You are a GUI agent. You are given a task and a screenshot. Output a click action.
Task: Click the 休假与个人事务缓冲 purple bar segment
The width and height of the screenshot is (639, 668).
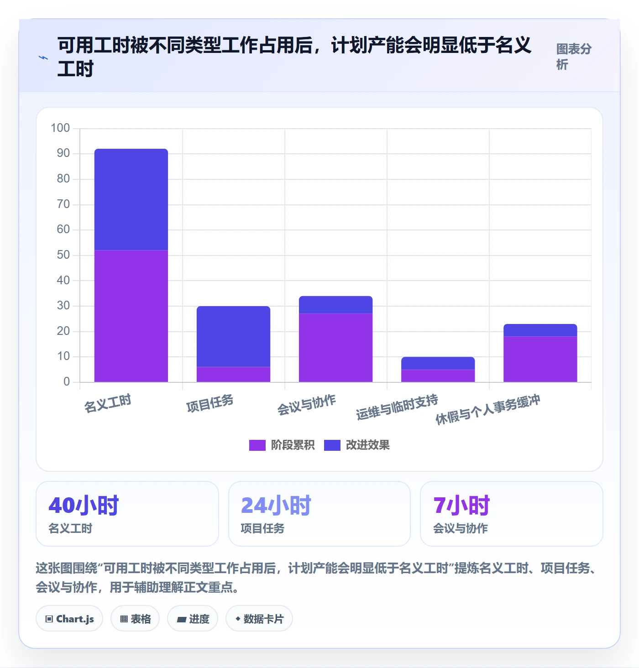pyautogui.click(x=540, y=359)
